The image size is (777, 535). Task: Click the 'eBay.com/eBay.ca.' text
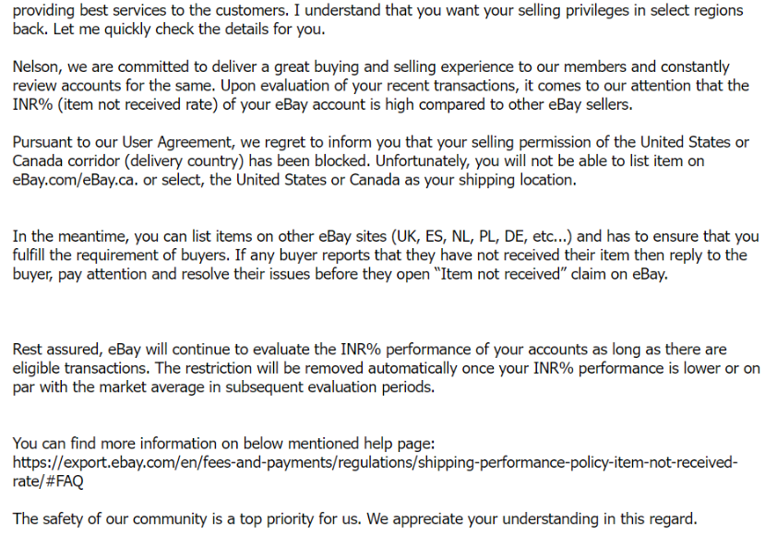coord(74,180)
